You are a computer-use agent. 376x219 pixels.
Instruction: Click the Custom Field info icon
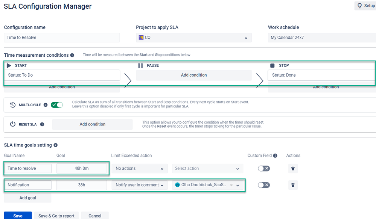point(275,156)
